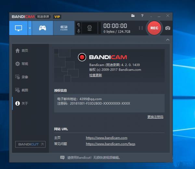Open the 首页 home tab

(22, 50)
